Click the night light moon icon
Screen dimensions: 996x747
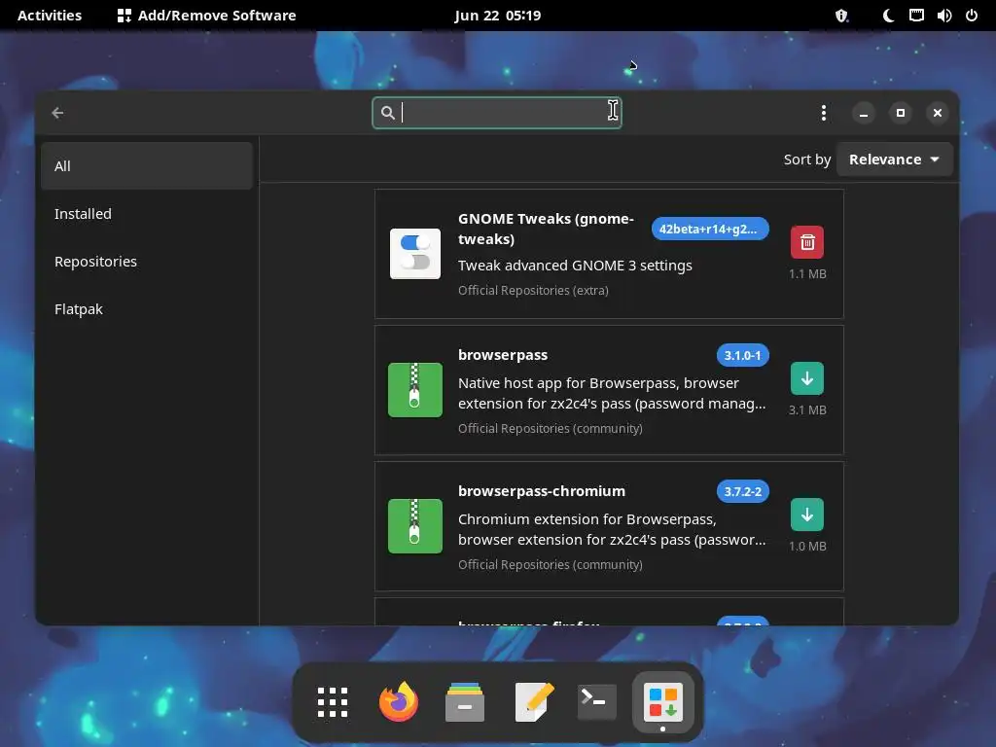click(889, 16)
